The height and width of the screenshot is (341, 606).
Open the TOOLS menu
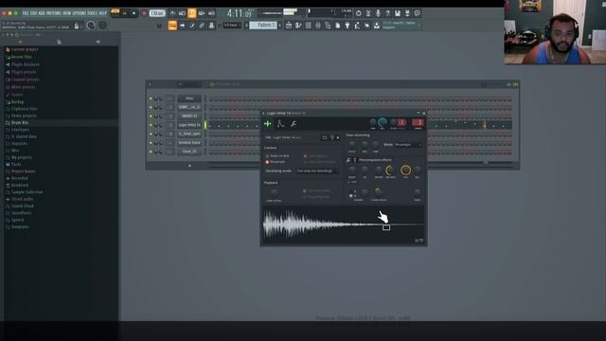coord(92,13)
